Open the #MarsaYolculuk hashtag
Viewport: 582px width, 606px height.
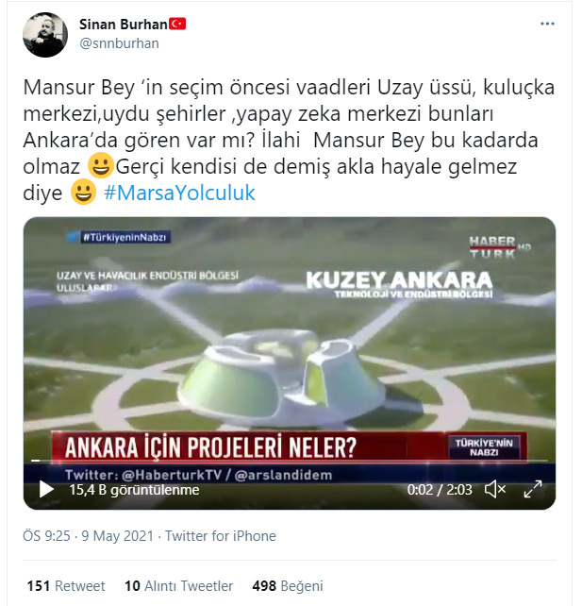tap(179, 193)
